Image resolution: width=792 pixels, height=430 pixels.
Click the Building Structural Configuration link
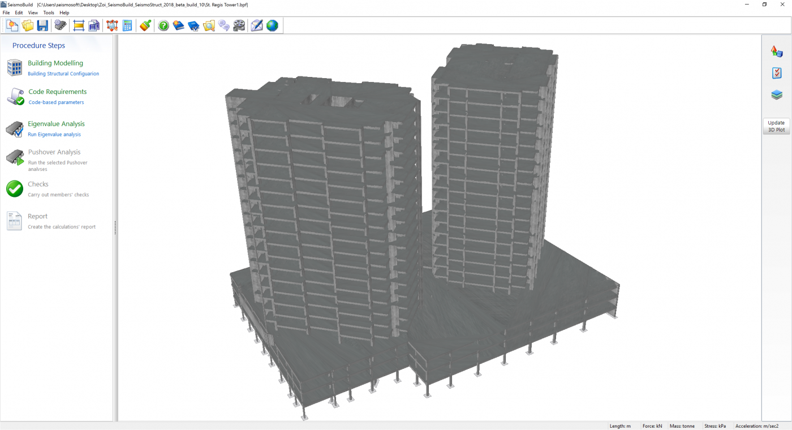tap(63, 74)
